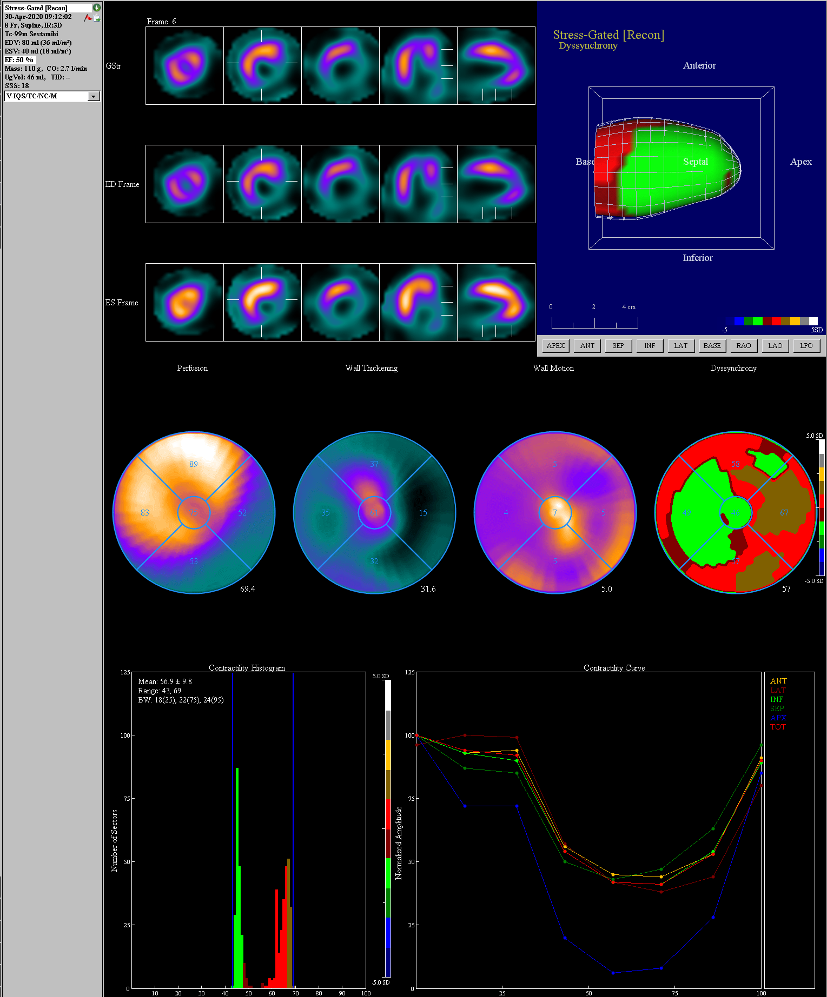827x997 pixels.
Task: Click the fourth ES Frame slice
Action: (418, 302)
